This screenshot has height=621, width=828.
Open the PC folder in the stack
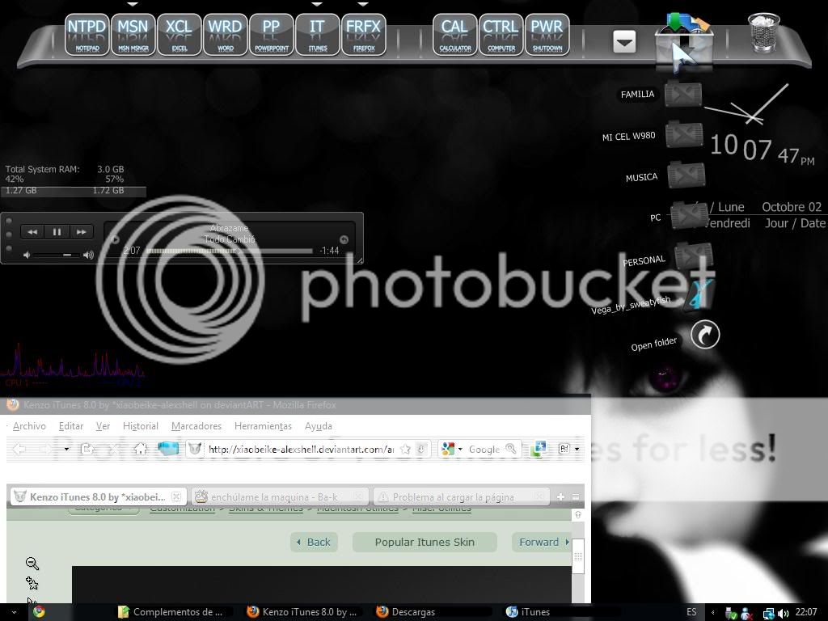[689, 215]
